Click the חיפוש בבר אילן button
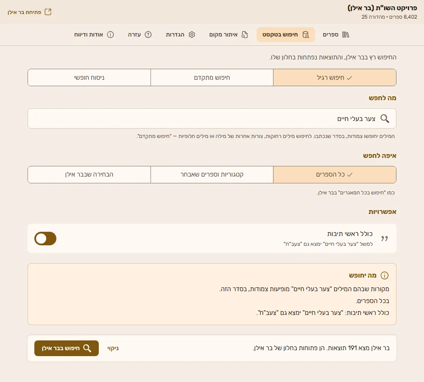 [x=67, y=348]
